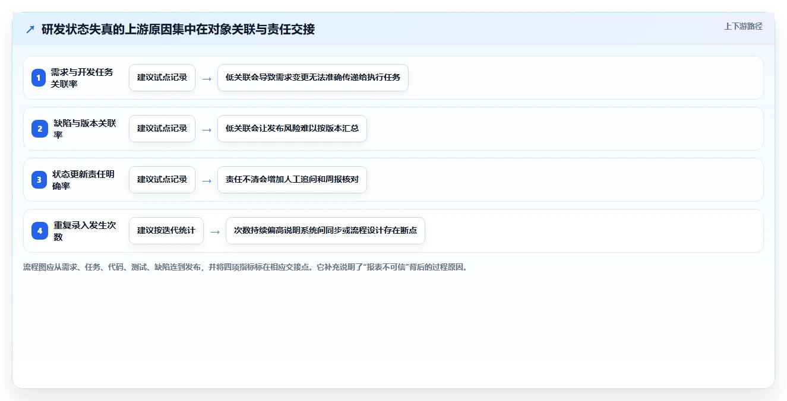Click the arrow in the 需求与开发任务关联率 row
787x401 pixels.
click(x=207, y=78)
